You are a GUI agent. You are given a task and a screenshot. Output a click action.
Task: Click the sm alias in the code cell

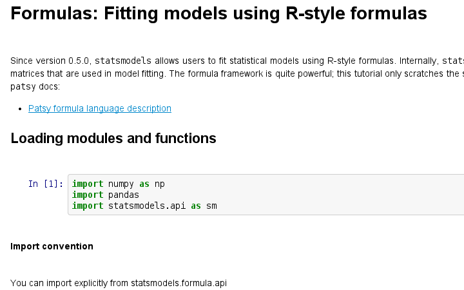(x=211, y=206)
